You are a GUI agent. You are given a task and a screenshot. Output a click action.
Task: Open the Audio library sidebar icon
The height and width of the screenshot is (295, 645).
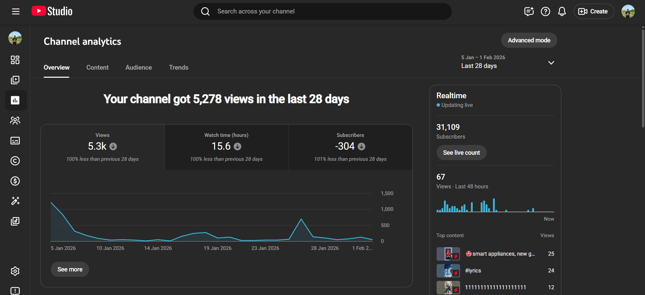click(15, 221)
